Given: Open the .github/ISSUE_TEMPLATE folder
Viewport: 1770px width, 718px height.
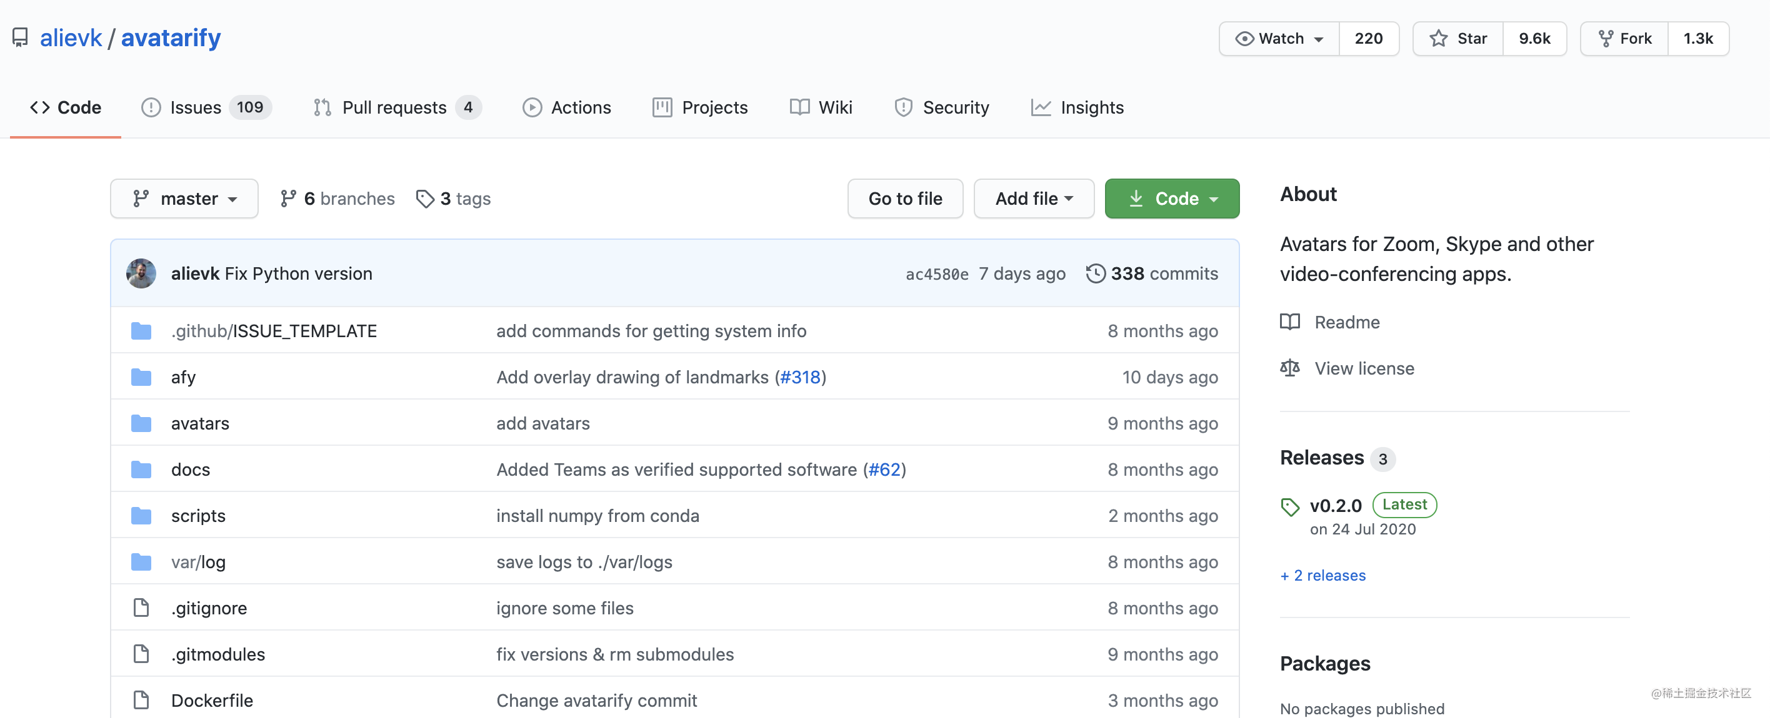Looking at the screenshot, I should click(274, 331).
